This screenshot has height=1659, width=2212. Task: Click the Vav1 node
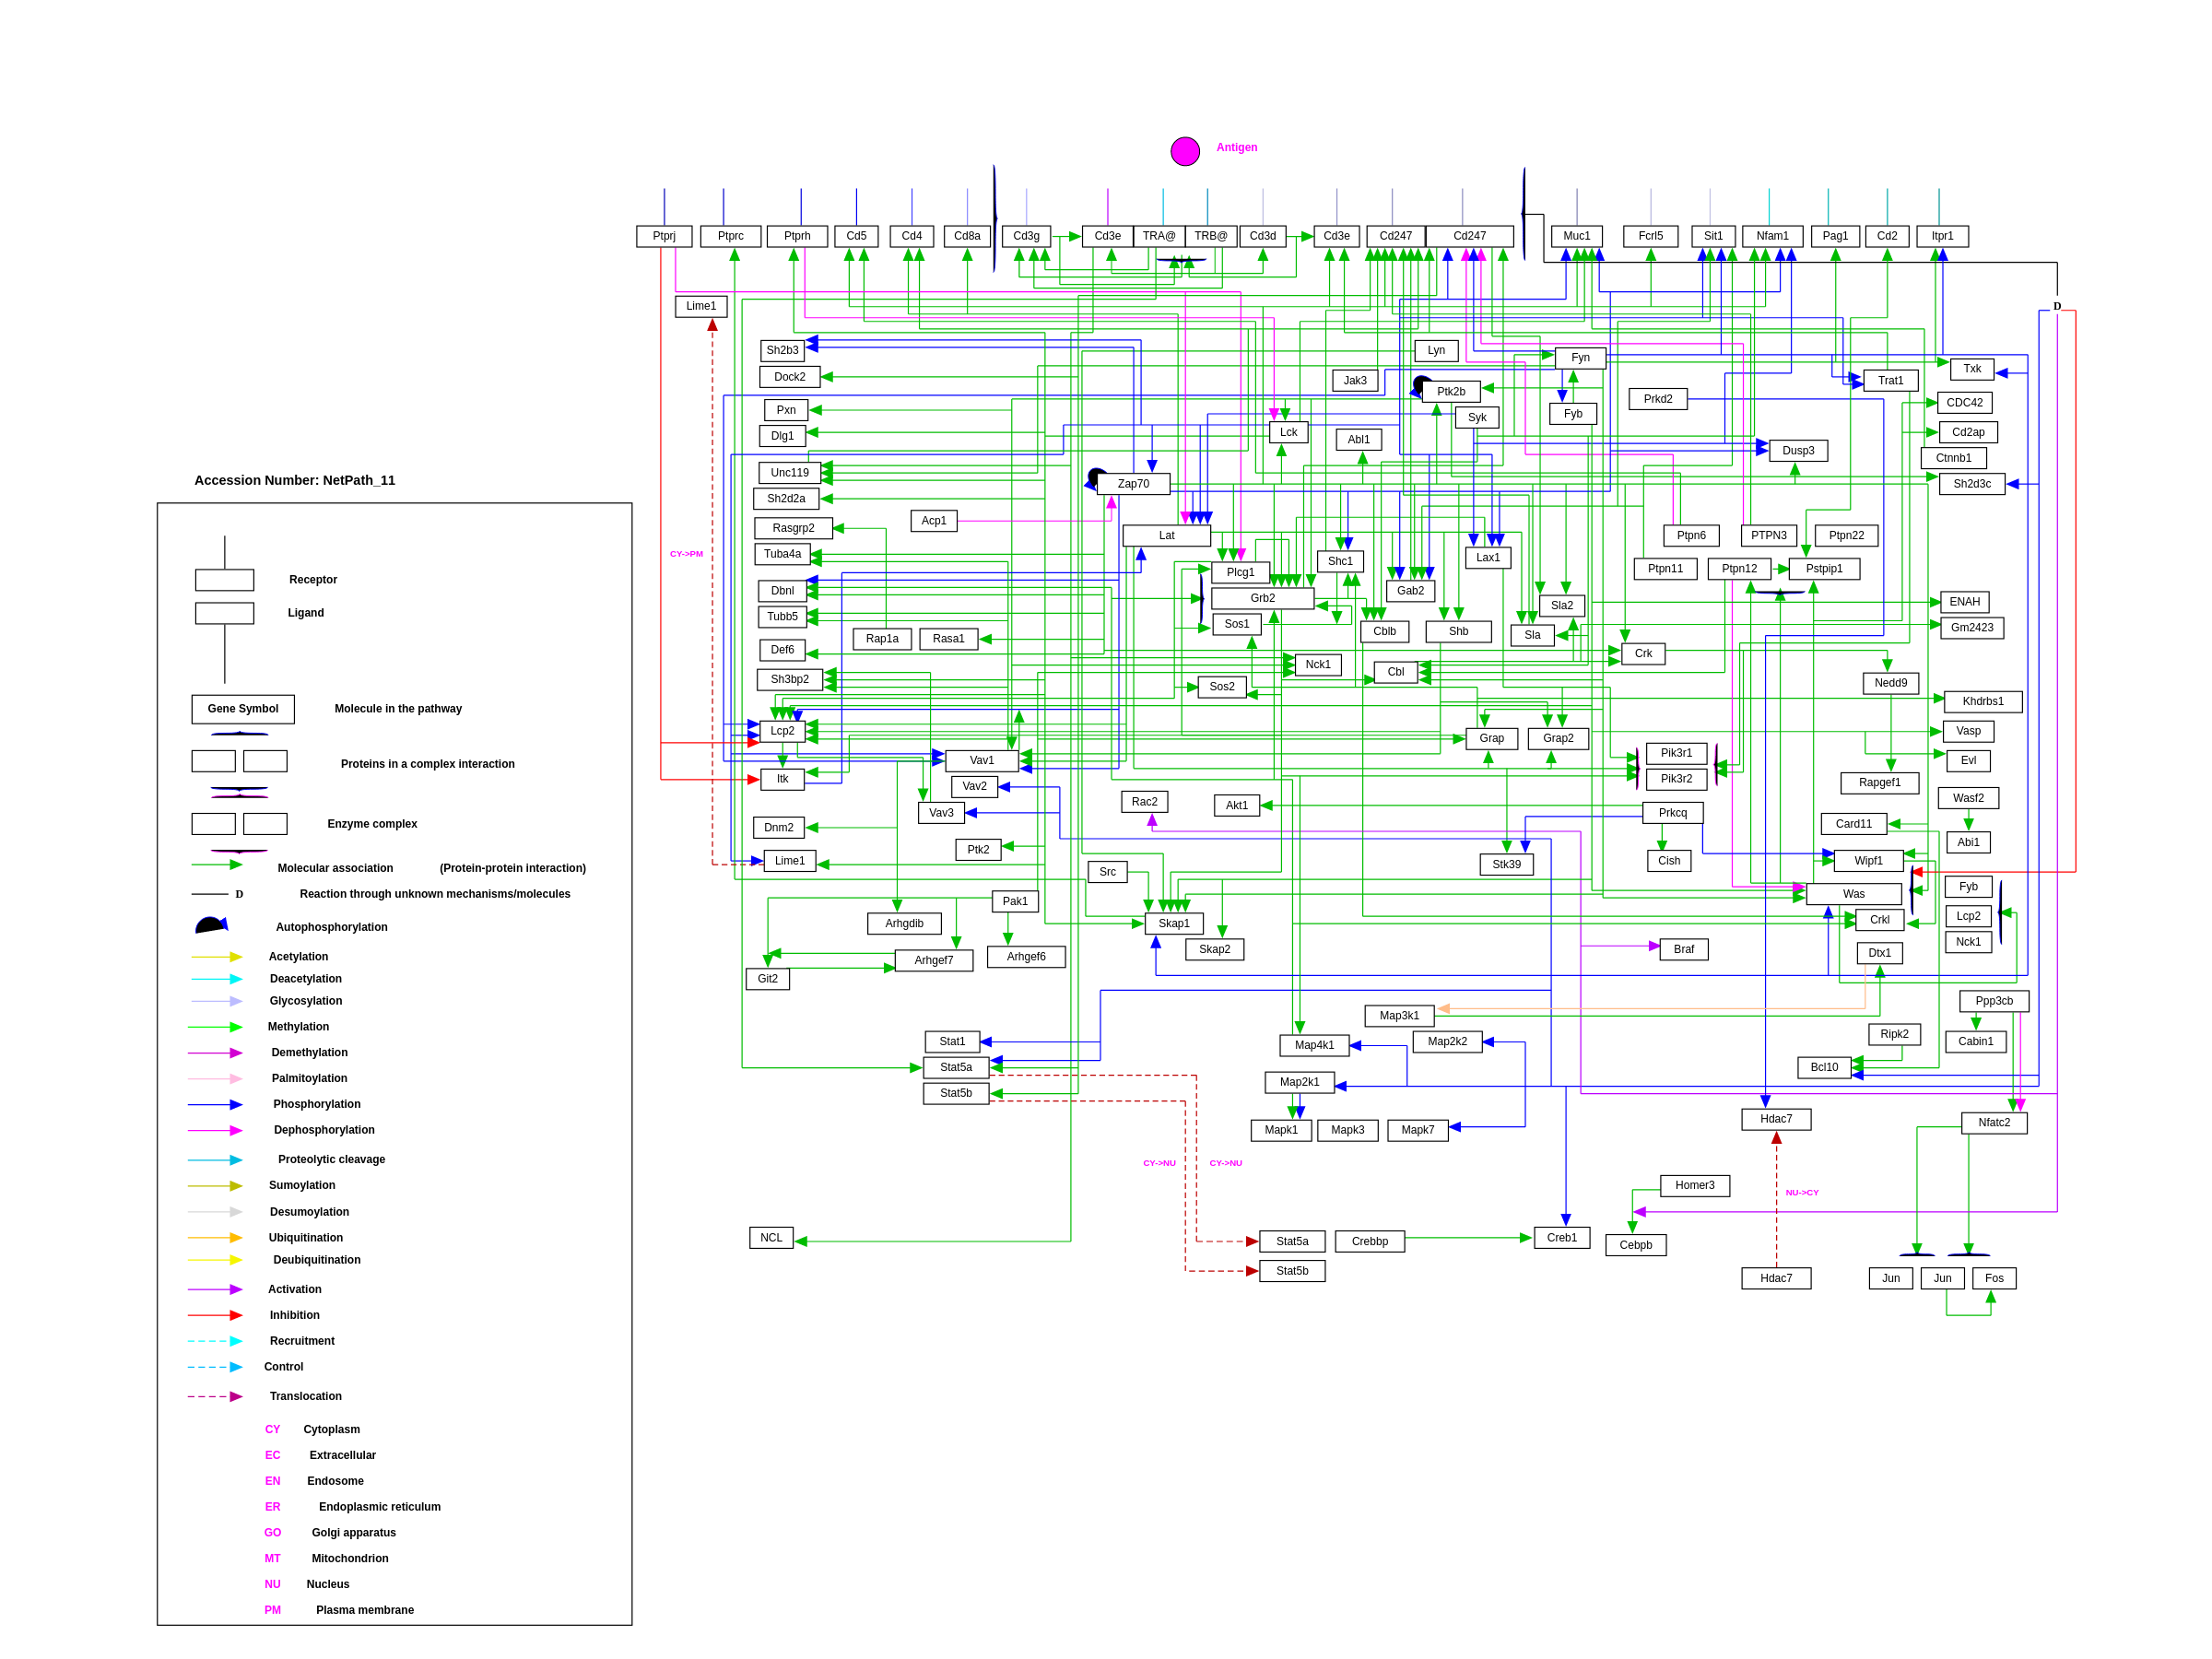[x=981, y=760]
